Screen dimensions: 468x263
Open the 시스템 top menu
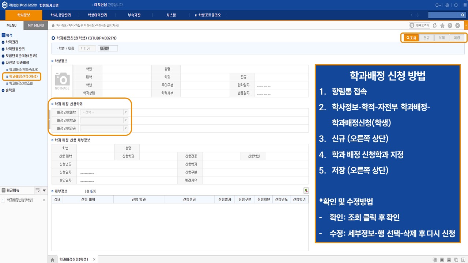coord(171,15)
